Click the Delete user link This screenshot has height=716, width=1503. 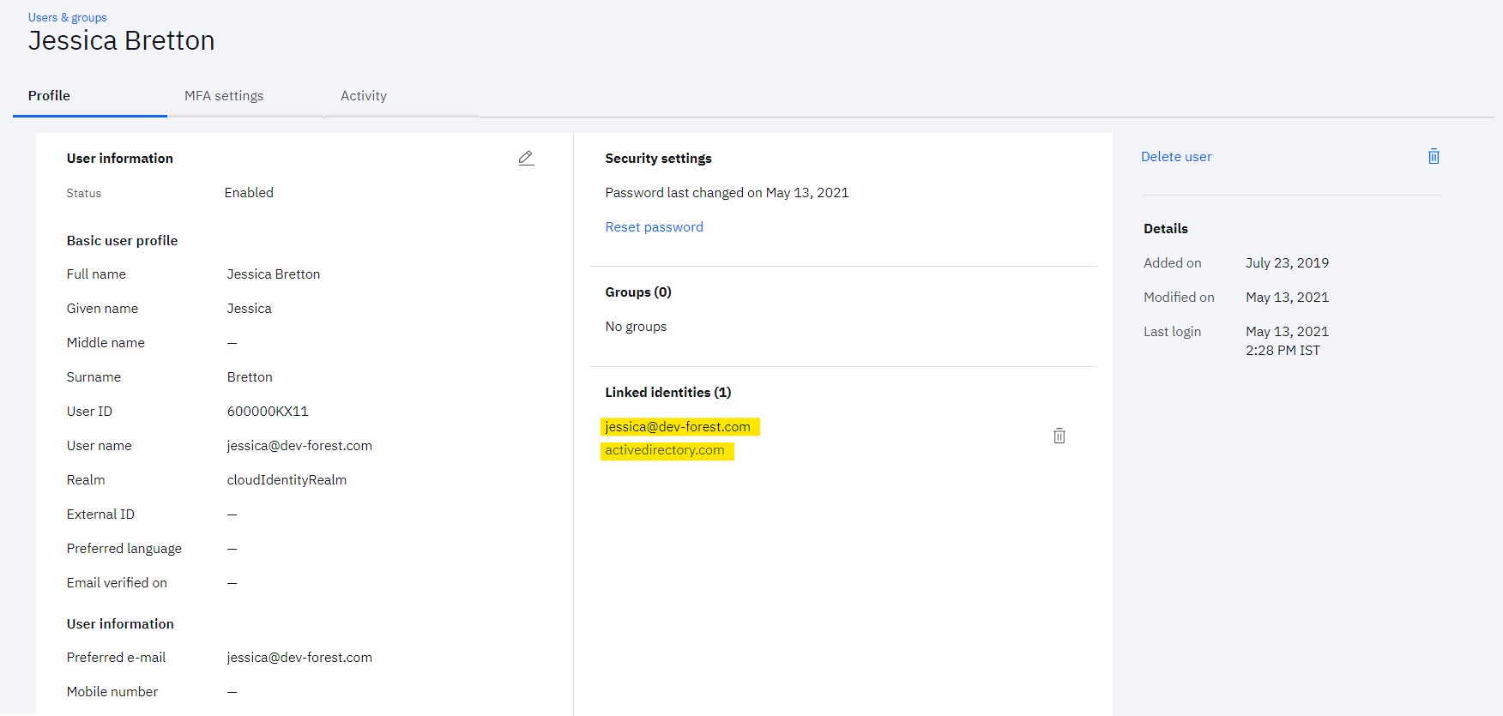(1176, 157)
